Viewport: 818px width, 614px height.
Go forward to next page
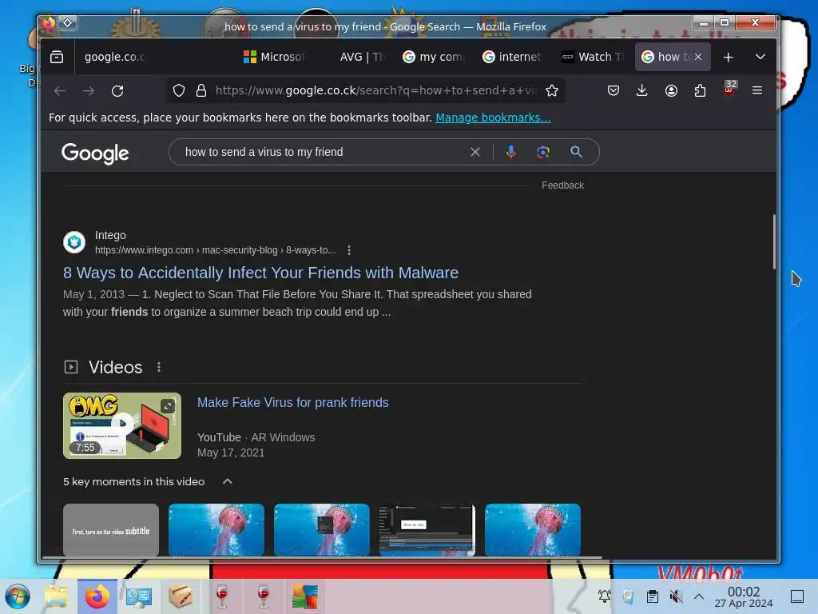89,91
